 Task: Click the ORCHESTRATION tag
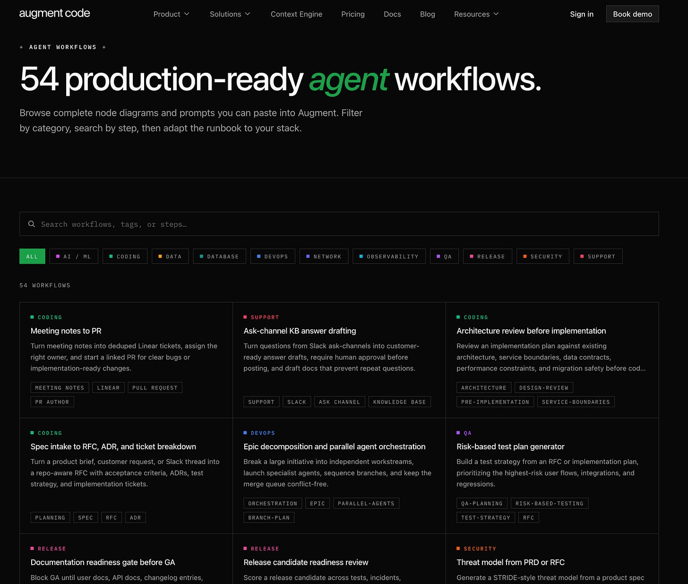[273, 504]
